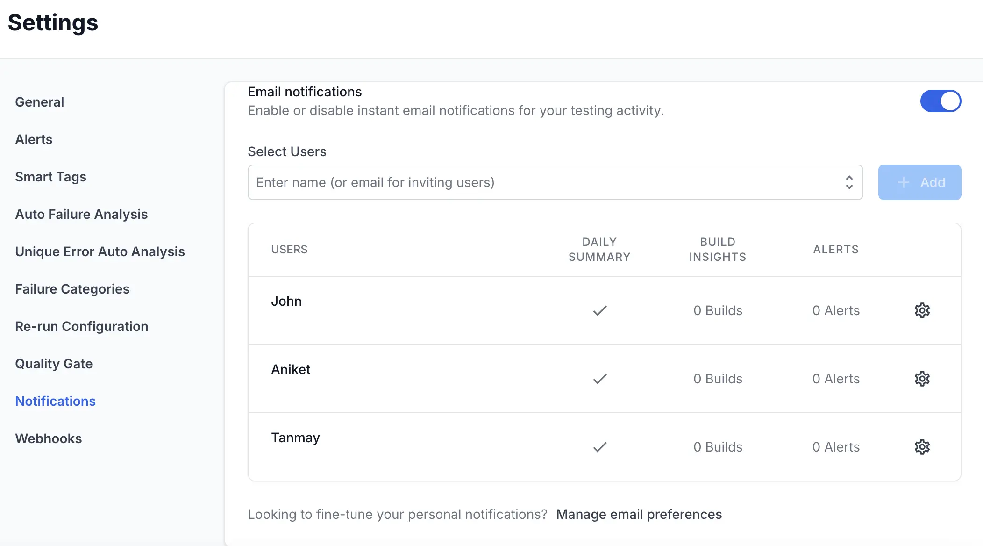Open Manage email preferences link

639,514
